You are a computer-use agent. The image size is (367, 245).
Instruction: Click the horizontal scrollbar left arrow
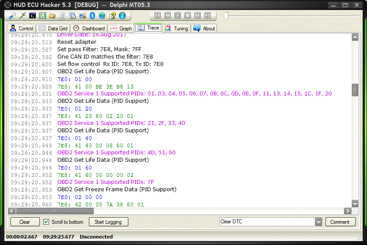[x=12, y=211]
